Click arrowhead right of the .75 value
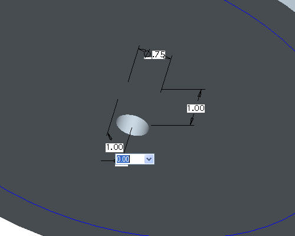295x236 pixels. point(168,57)
